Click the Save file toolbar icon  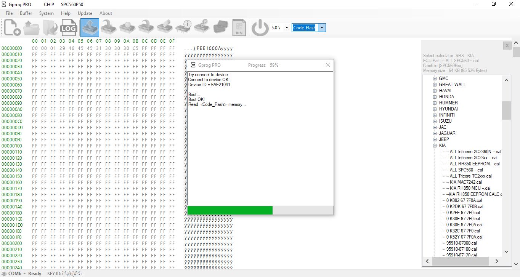[x=50, y=28]
